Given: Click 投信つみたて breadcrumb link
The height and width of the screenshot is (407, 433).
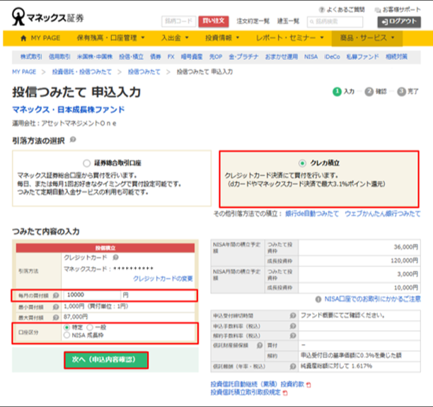Looking at the screenshot, I should point(144,72).
